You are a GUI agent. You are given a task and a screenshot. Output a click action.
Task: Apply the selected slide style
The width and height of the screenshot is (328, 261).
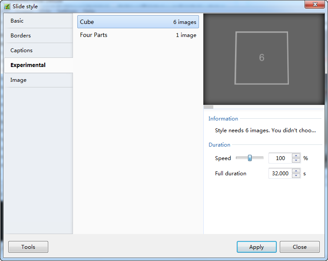tap(256, 247)
